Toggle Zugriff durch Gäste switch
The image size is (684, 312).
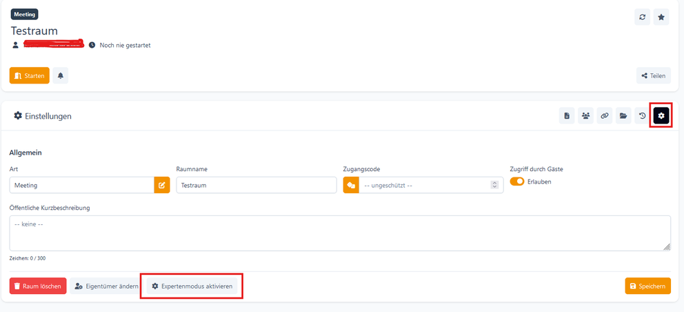(517, 182)
